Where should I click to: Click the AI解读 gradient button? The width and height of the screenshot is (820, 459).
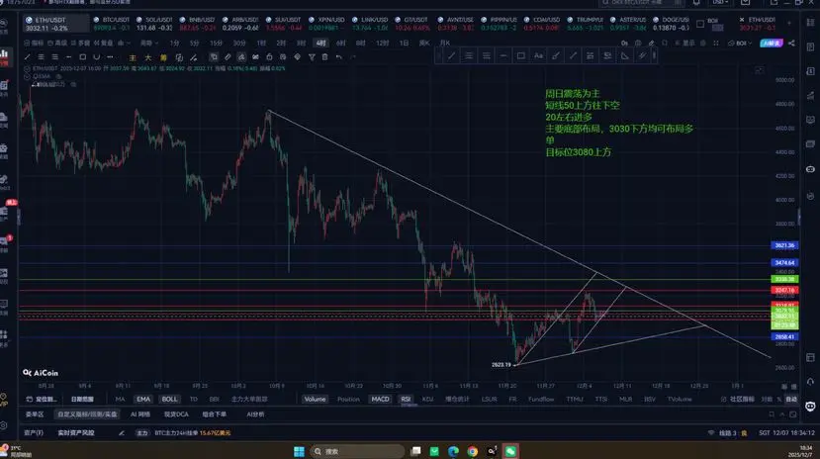click(x=772, y=43)
